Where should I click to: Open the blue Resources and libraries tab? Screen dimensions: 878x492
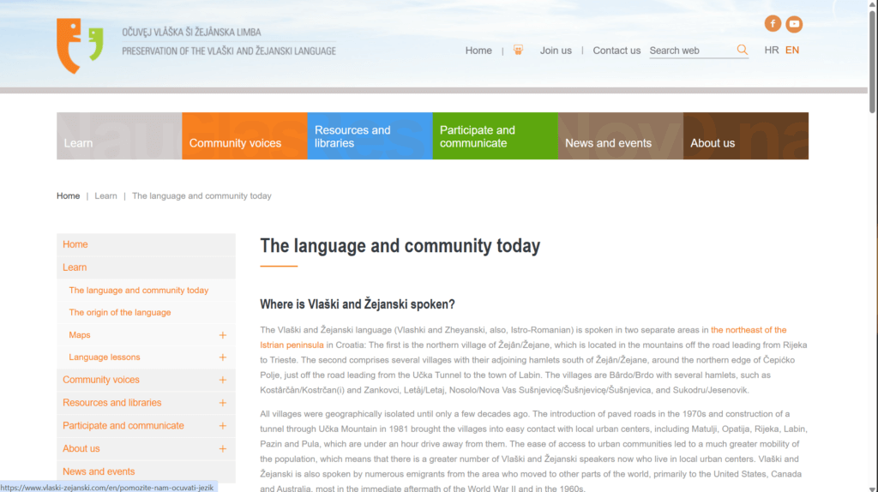coord(370,136)
